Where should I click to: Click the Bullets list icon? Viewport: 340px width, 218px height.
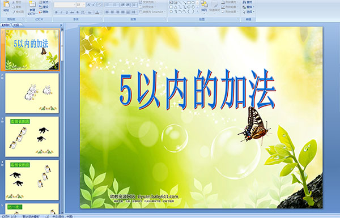click(107, 5)
